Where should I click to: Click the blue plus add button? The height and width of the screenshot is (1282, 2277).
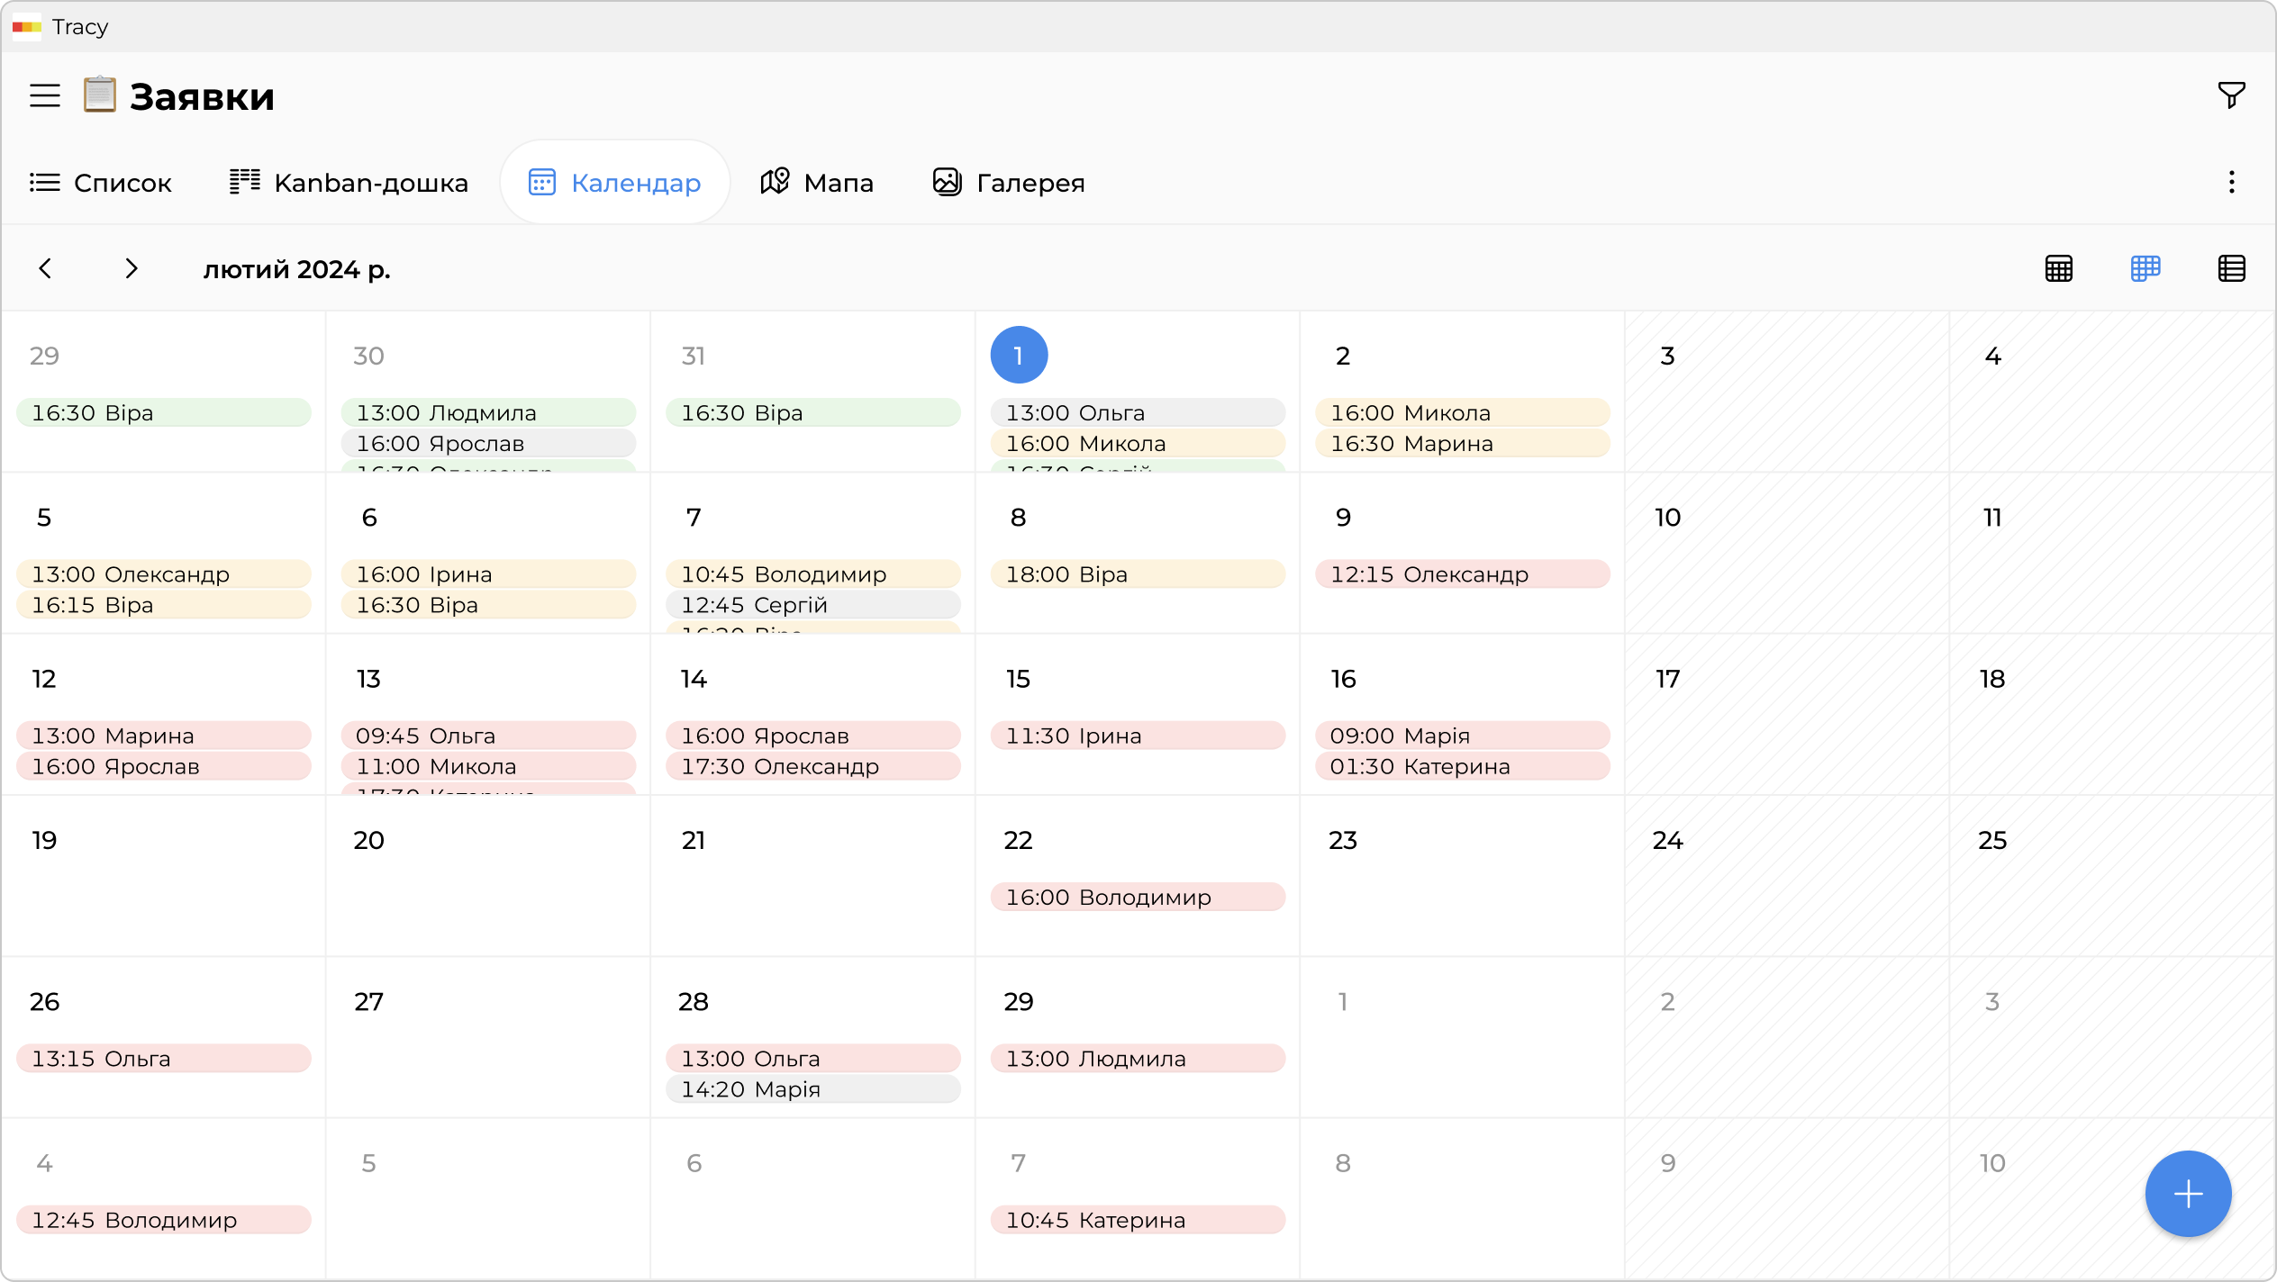pyautogui.click(x=2188, y=1194)
